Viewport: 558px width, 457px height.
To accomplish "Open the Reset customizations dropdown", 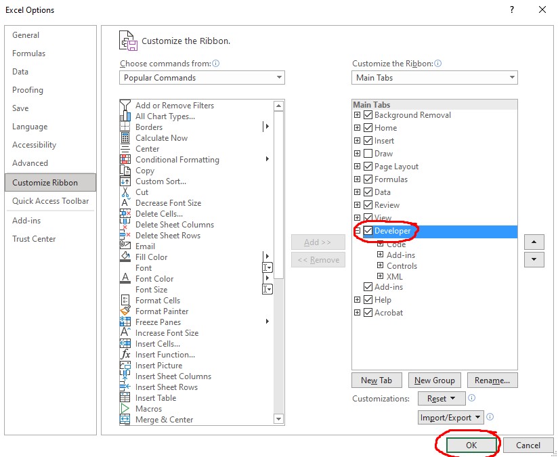I will tap(442, 399).
